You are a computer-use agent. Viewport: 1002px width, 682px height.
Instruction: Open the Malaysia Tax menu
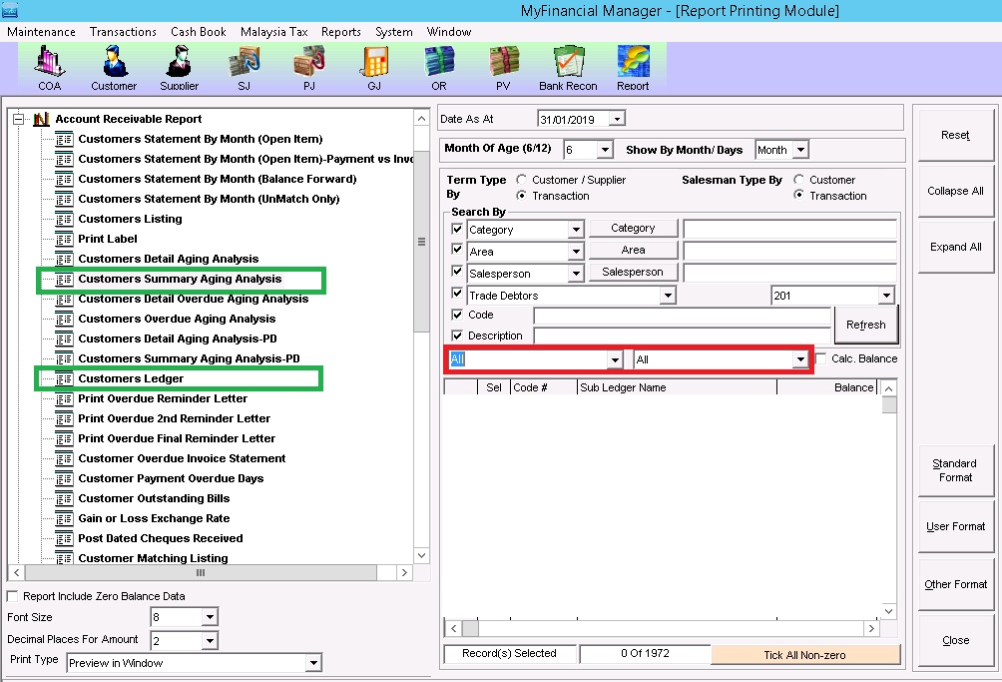tap(273, 32)
